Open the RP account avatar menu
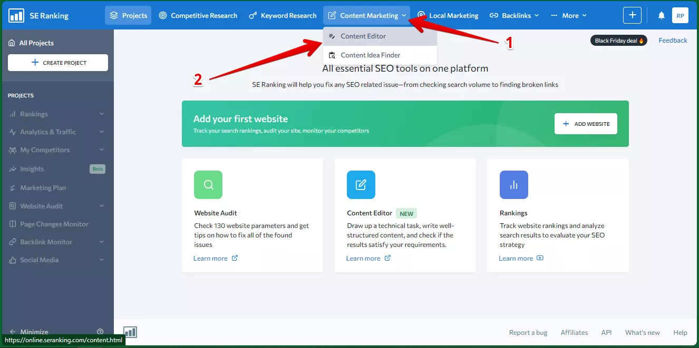The height and width of the screenshot is (348, 699). (x=680, y=15)
